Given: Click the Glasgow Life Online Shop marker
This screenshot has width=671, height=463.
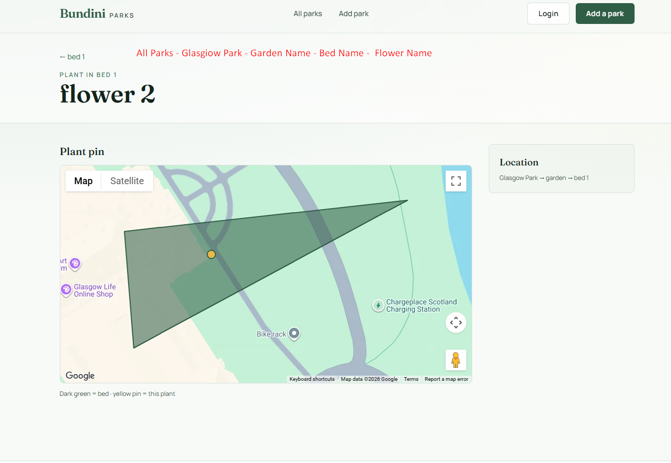Looking at the screenshot, I should (66, 290).
